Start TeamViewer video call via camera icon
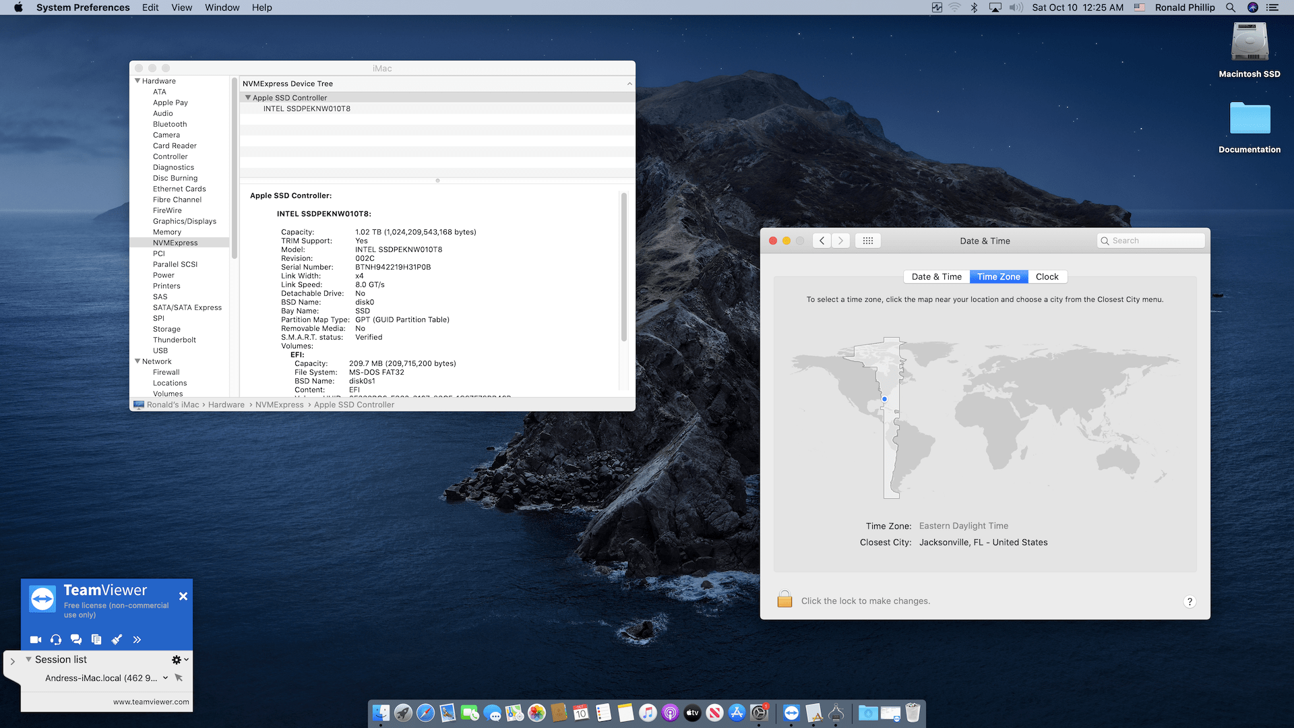 pyautogui.click(x=36, y=640)
